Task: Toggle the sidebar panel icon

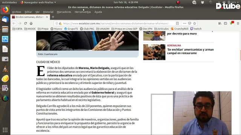Action: [x=226, y=23]
